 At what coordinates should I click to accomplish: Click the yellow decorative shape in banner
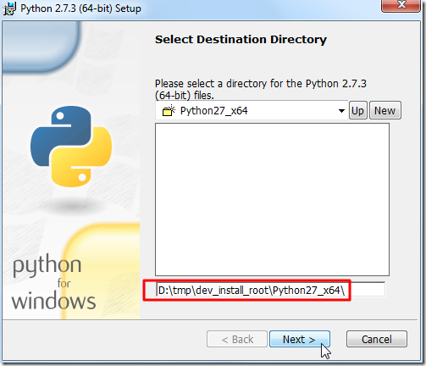[x=101, y=271]
